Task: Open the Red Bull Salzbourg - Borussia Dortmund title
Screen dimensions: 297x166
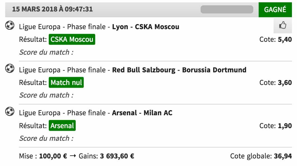Action: (179, 70)
